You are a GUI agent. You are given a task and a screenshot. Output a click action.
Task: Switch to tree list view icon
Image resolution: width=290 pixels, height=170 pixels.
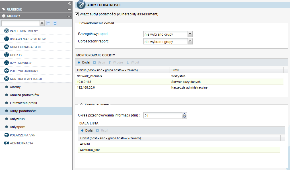(55, 23)
